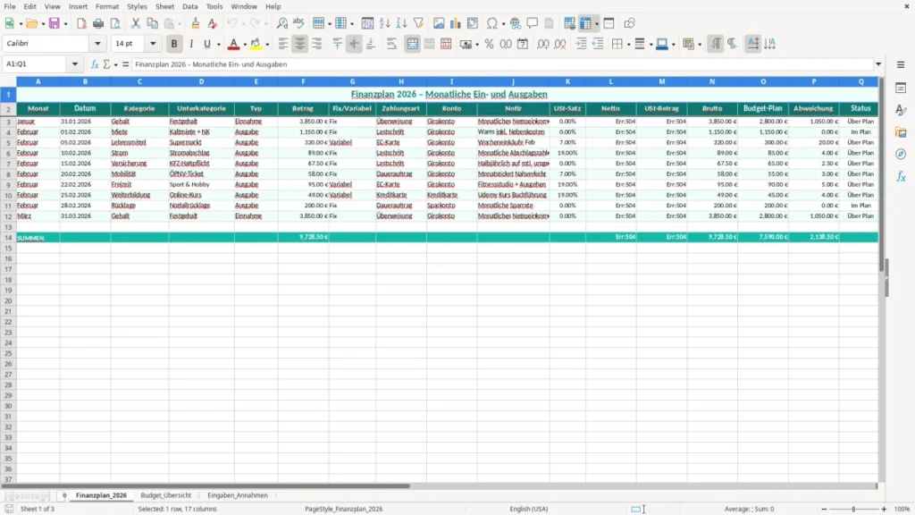The height and width of the screenshot is (515, 915).
Task: Click the Insert Chart icon
Action: pos(456,23)
